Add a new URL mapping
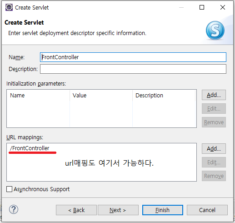 pyautogui.click(x=214, y=149)
